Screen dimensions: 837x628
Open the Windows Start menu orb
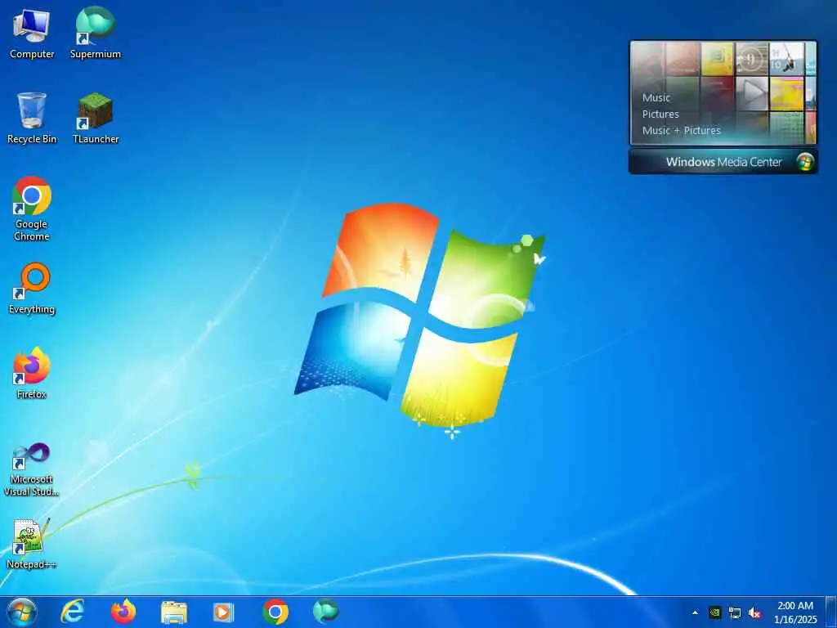point(22,612)
